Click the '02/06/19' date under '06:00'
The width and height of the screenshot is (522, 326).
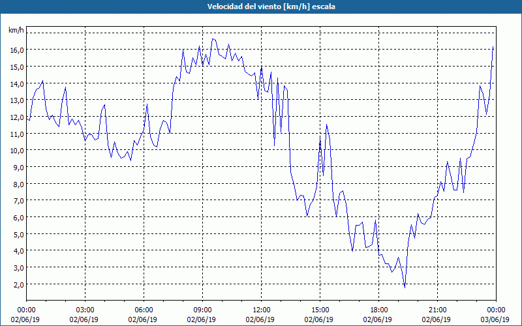[142, 319]
